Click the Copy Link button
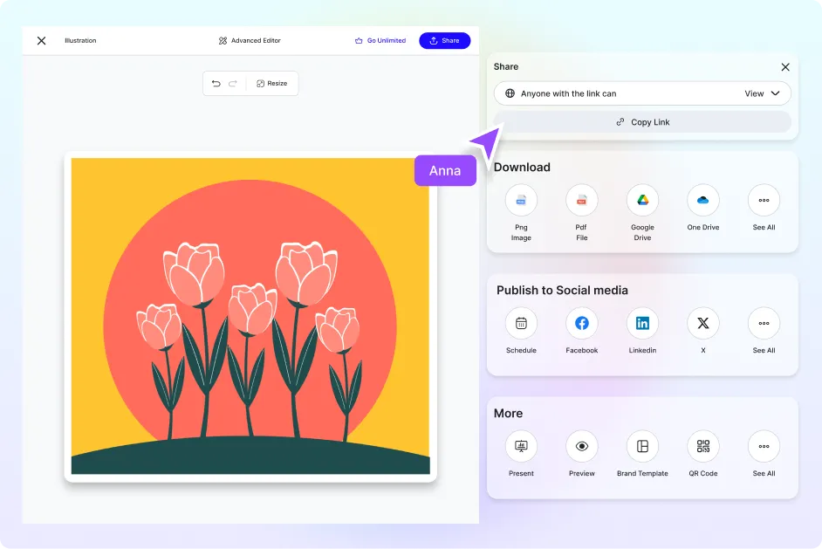The width and height of the screenshot is (822, 549). coord(642,122)
